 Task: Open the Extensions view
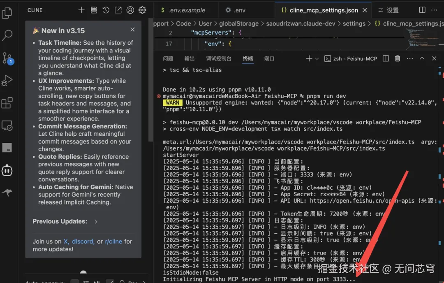pos(7,103)
